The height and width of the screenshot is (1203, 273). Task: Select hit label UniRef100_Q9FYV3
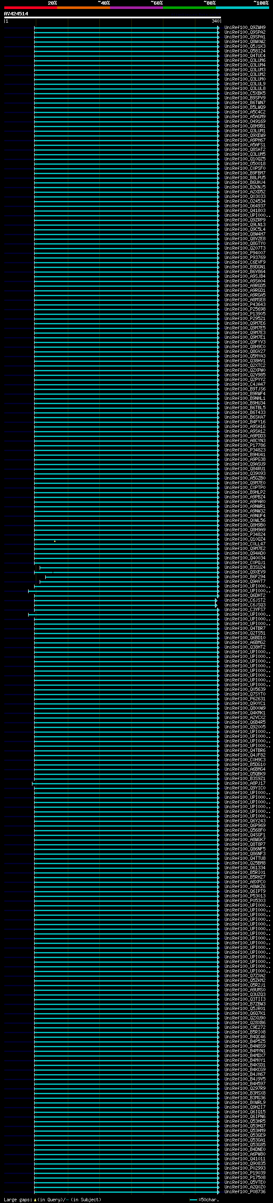click(245, 342)
